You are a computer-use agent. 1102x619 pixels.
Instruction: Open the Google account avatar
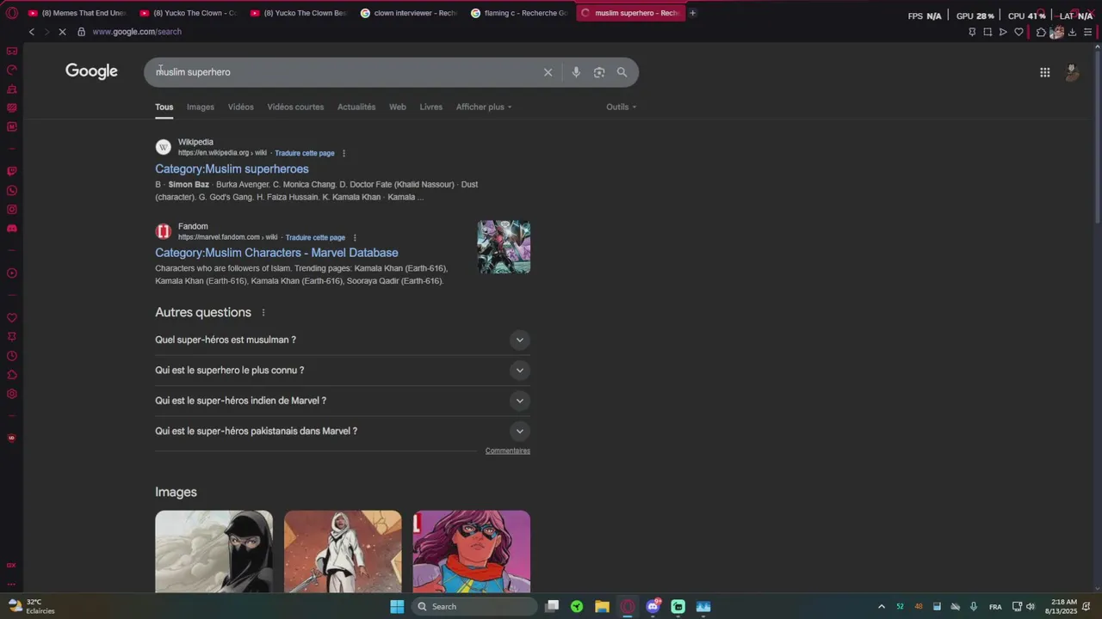tap(1072, 72)
